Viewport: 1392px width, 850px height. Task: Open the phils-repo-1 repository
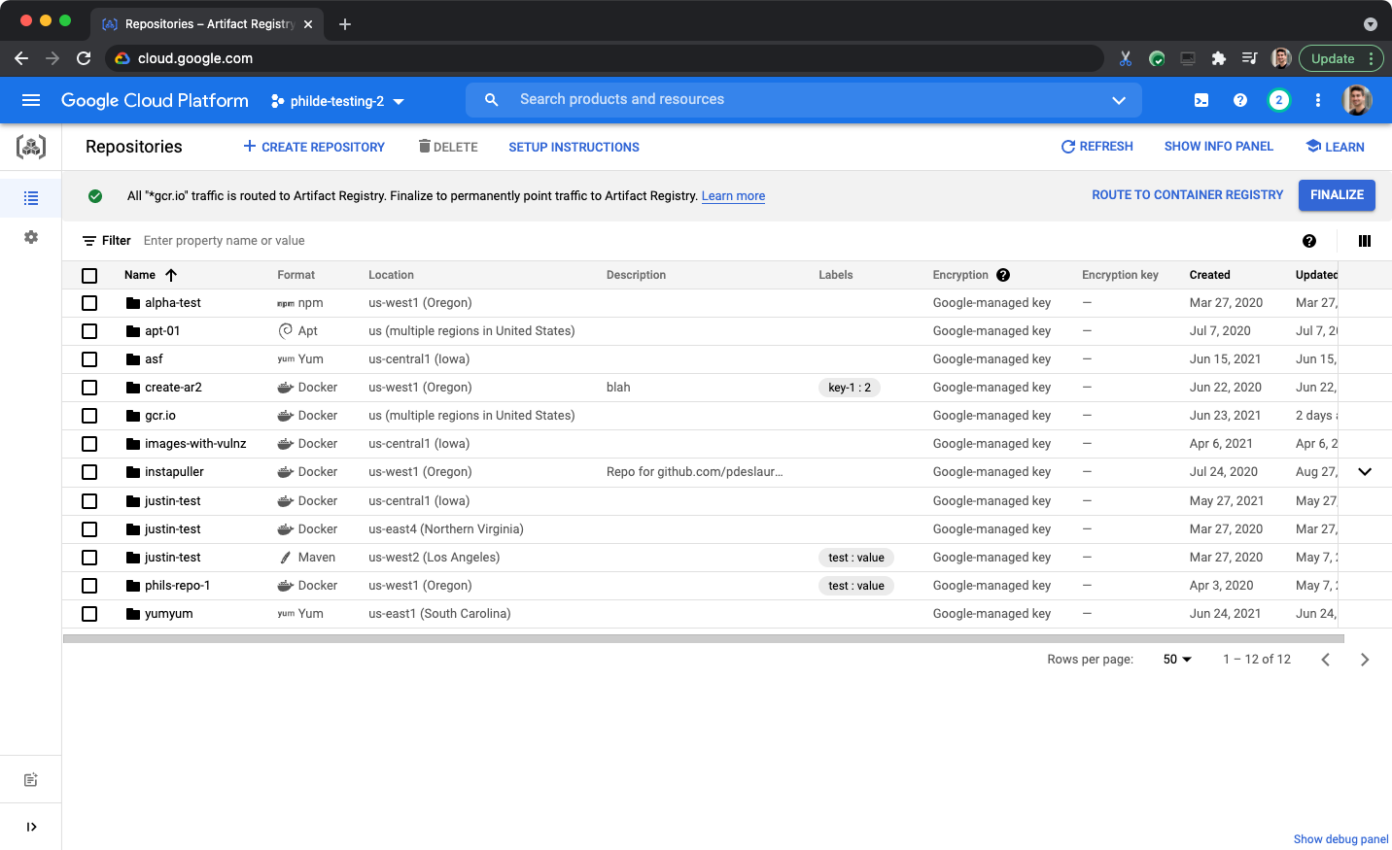tap(178, 586)
